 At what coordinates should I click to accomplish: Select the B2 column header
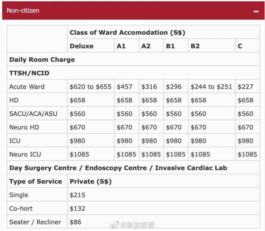pos(195,46)
